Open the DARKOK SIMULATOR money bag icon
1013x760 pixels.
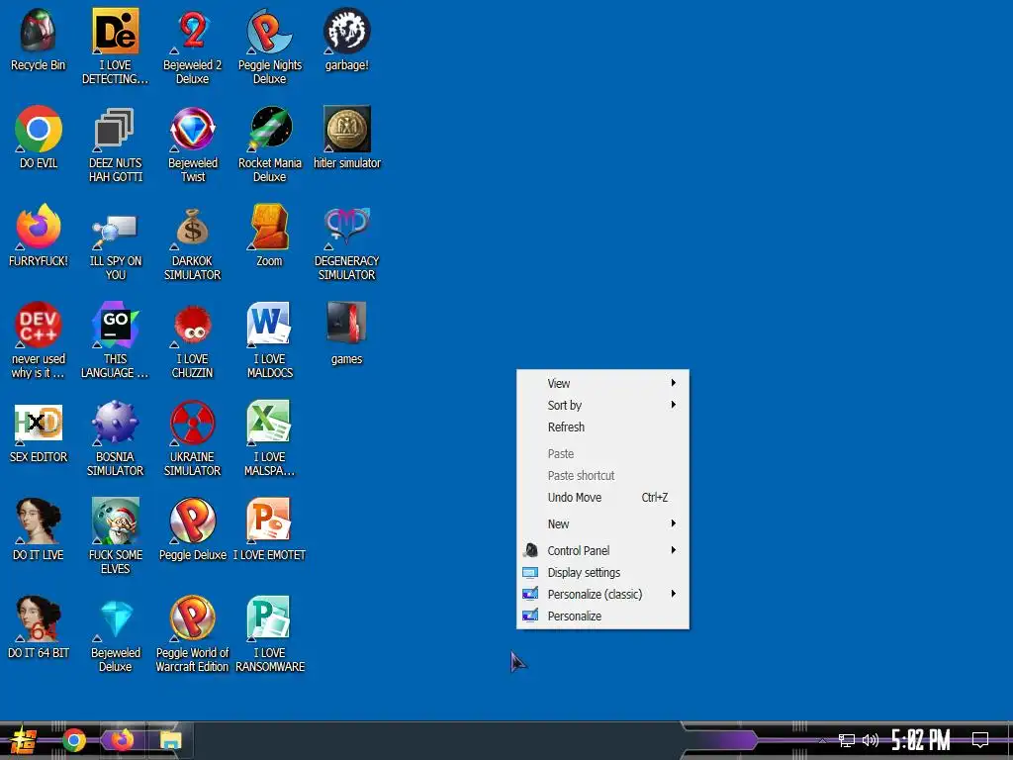coord(193,243)
